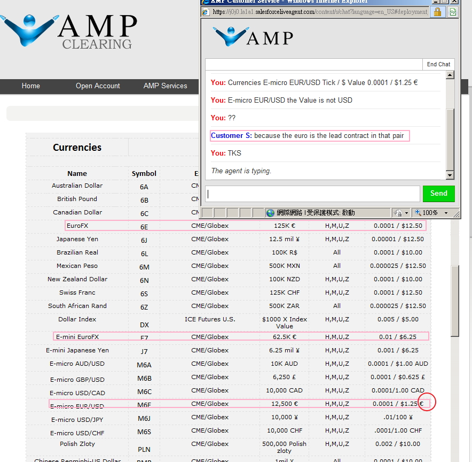The image size is (472, 462).
Task: Click the 12,500 € contract size cell
Action: [285, 404]
